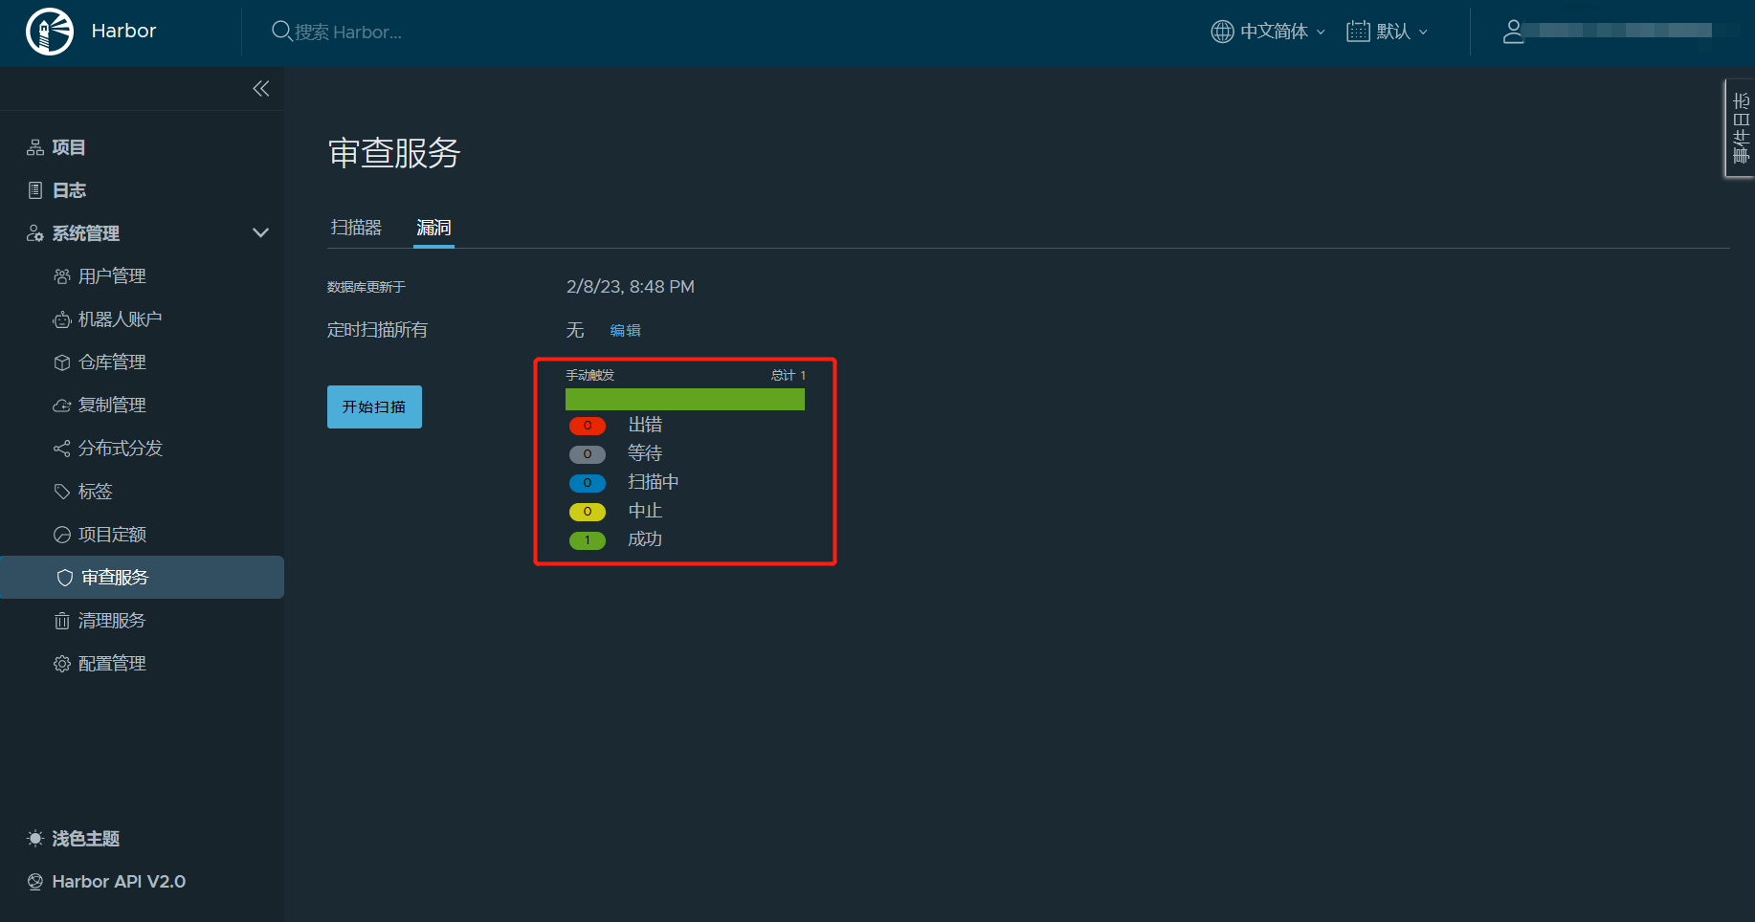Collapse the sidebar with double-chevron icon
Image resolution: width=1755 pixels, height=922 pixels.
point(260,89)
